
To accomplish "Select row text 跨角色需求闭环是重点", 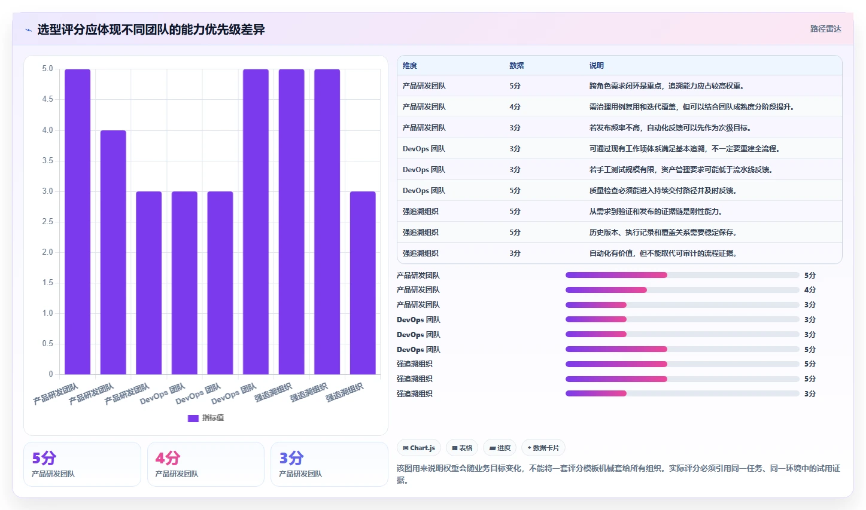I will (625, 86).
